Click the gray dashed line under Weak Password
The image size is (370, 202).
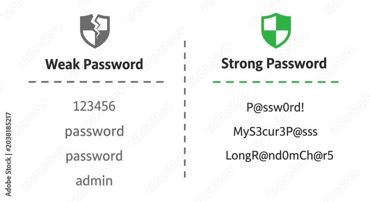point(96,82)
